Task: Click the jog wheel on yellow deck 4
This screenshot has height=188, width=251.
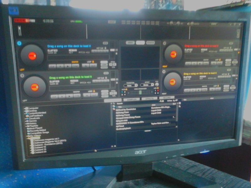Action: point(172,82)
